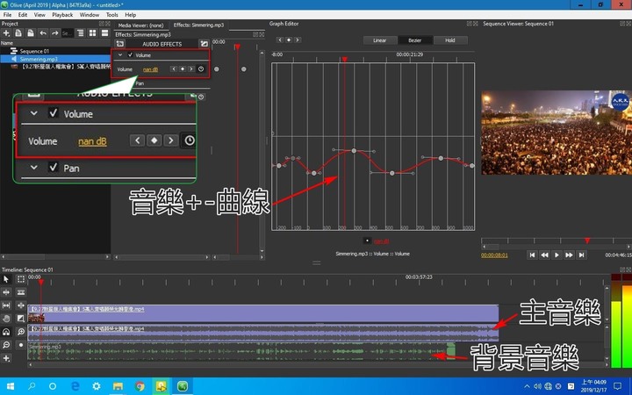Click the timeline red playhead marker
This screenshot has width=632, height=395.
40,283
